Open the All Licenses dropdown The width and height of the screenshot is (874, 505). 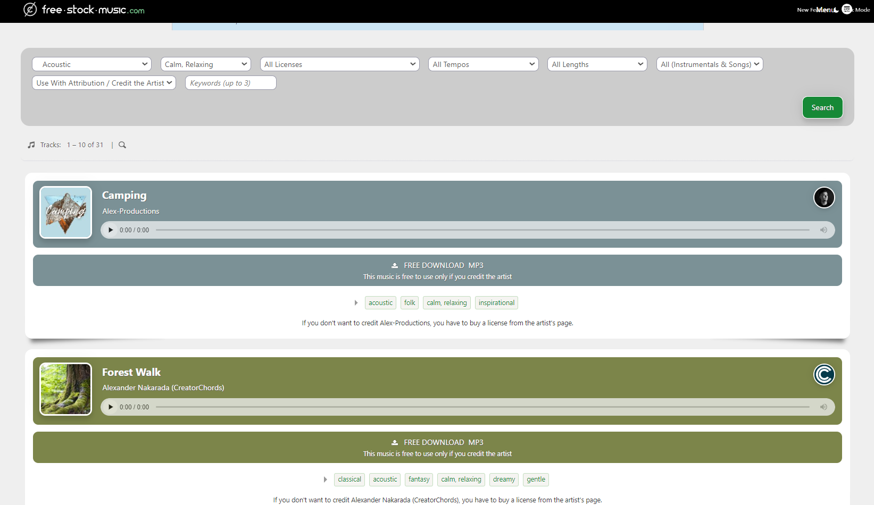pos(339,64)
